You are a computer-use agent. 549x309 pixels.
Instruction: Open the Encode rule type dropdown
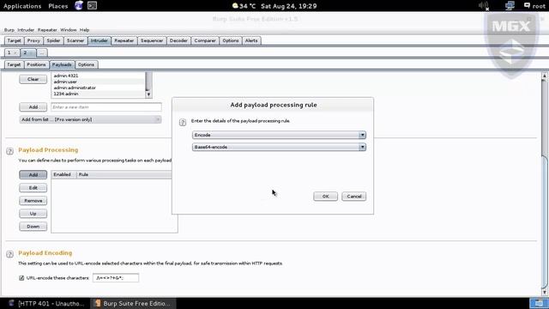coord(279,135)
